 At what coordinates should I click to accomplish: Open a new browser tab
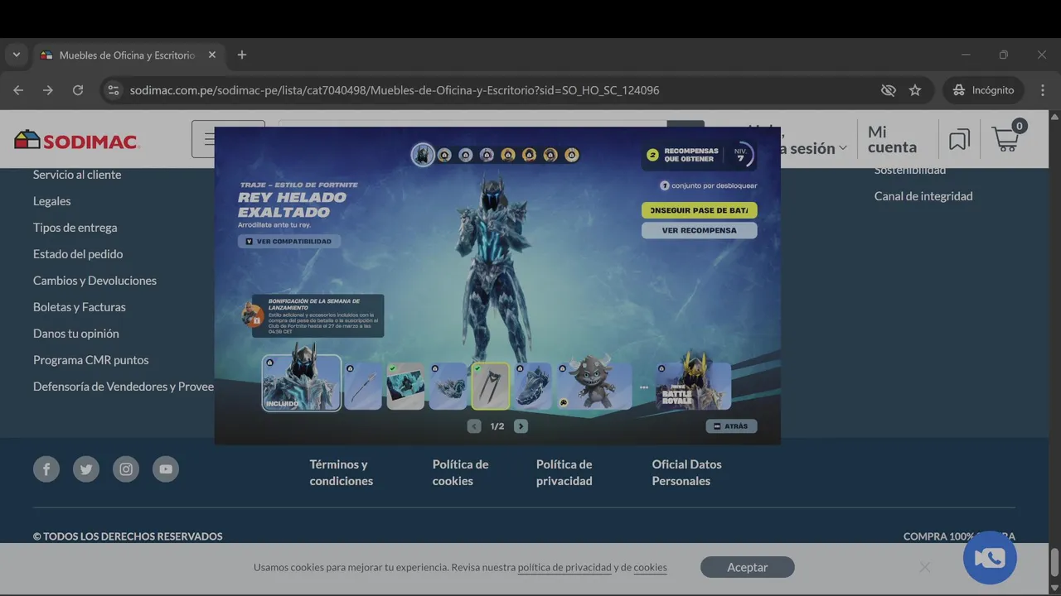point(242,55)
